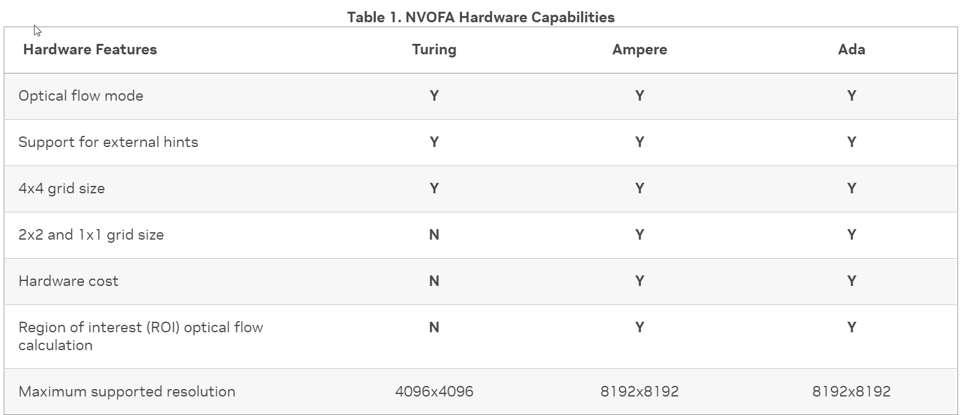
Task: Click the Region of interest (ROI) row label
Action: pyautogui.click(x=140, y=335)
